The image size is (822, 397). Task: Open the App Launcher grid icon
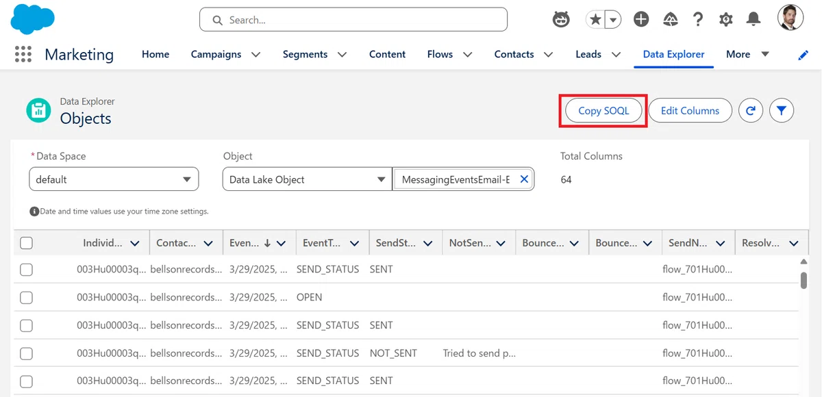point(23,54)
